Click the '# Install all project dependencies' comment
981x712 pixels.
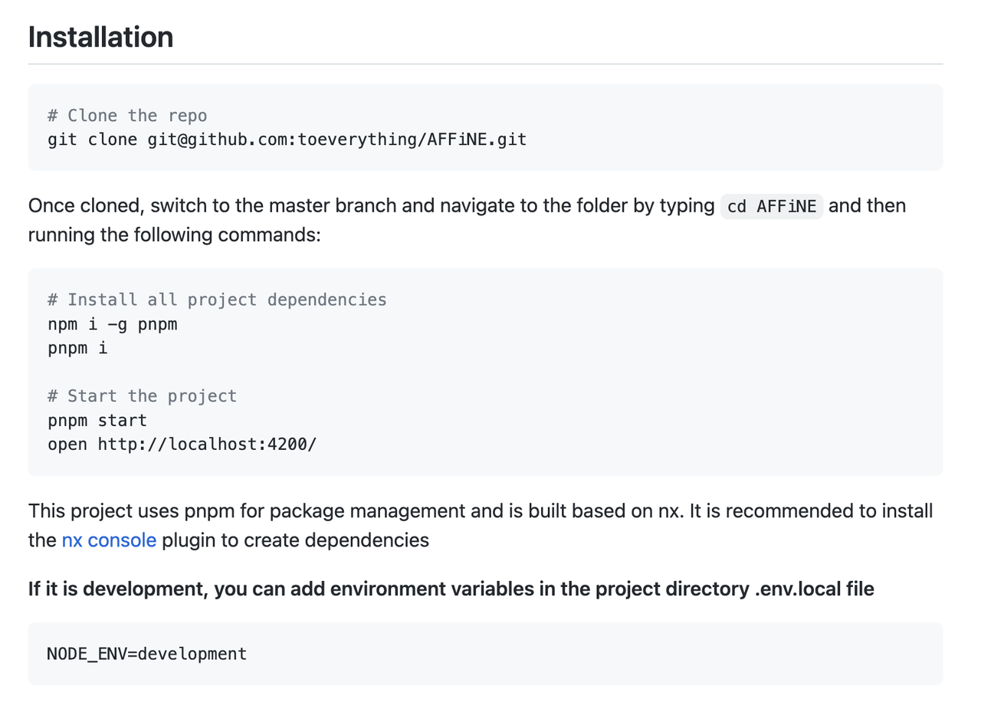coord(217,300)
